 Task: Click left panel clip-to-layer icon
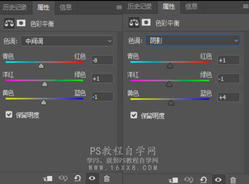(x=48, y=179)
